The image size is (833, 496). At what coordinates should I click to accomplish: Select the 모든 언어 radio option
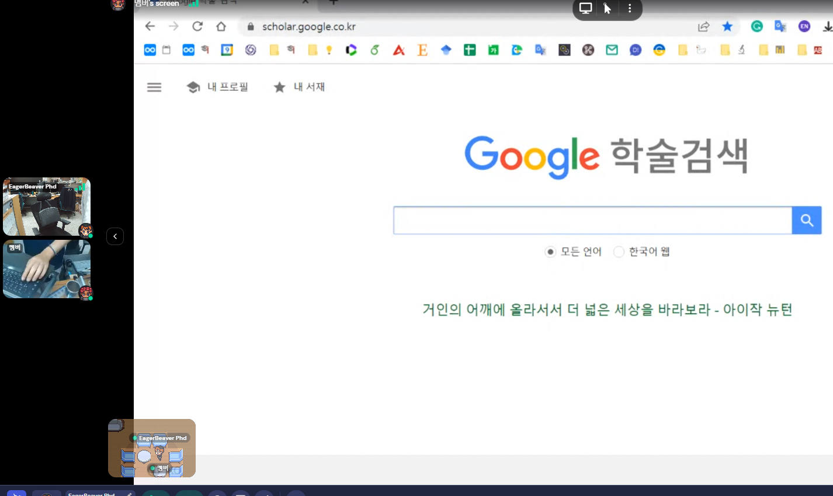click(550, 252)
